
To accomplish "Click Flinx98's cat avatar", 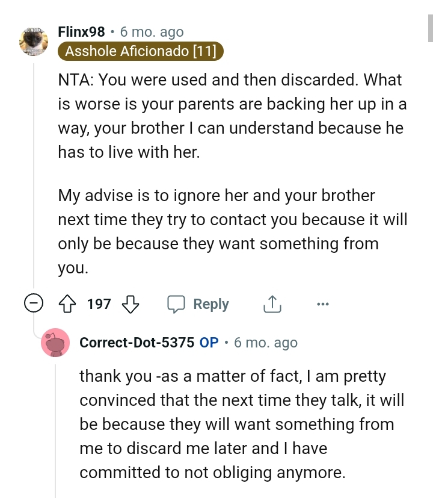I will 34,40.
